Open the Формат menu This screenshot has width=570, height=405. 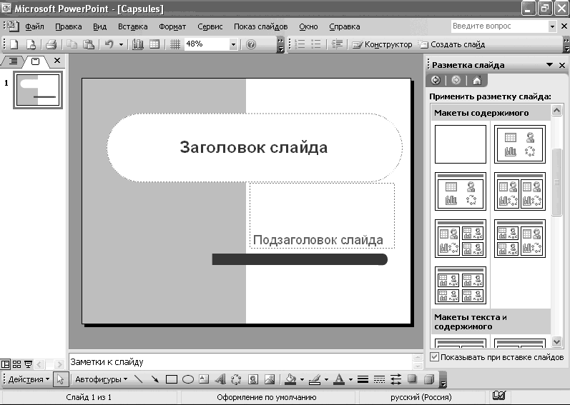172,26
